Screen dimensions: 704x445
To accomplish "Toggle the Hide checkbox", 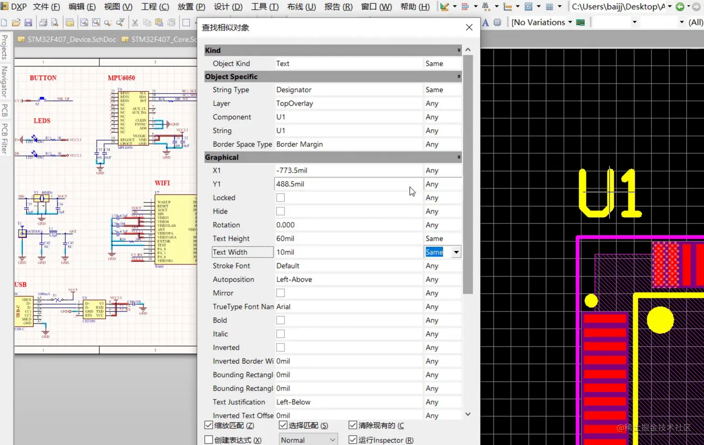I will [280, 211].
